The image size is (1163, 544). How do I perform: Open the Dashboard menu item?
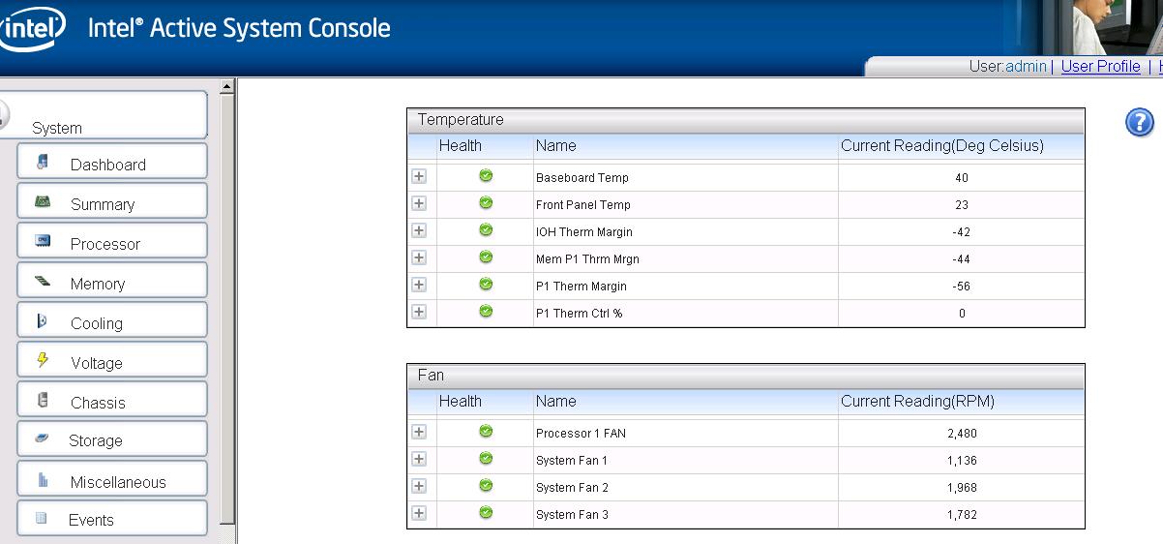pyautogui.click(x=112, y=162)
